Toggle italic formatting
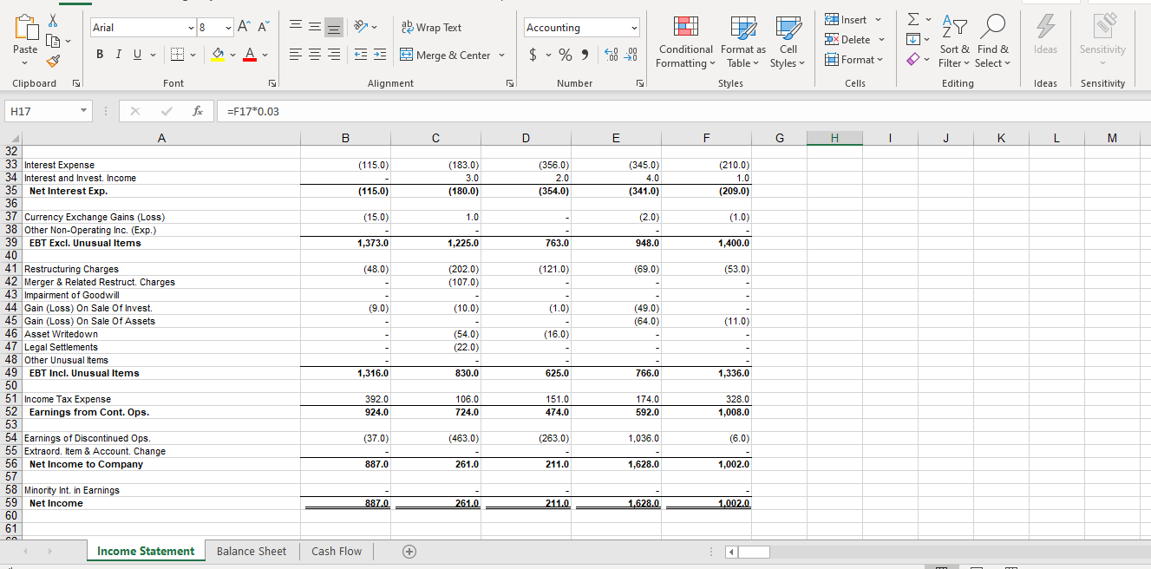1151x569 pixels. tap(118, 54)
